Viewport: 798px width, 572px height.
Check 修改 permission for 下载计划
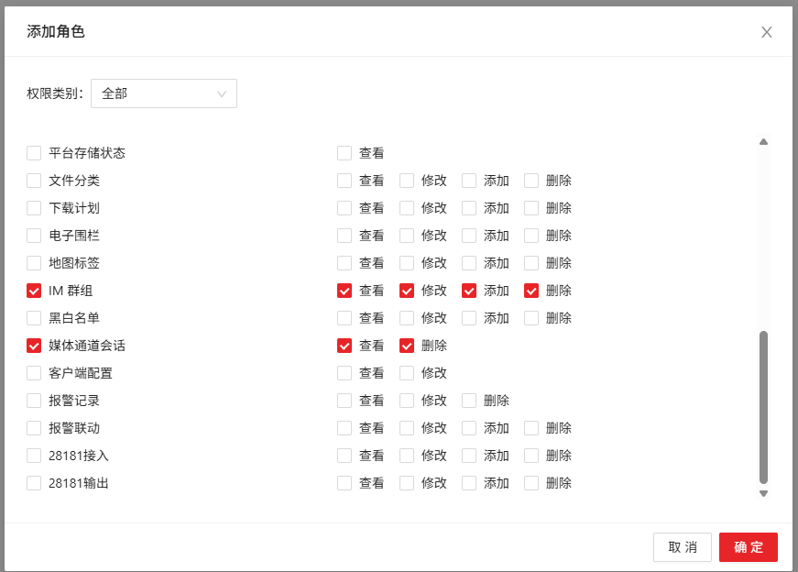(x=407, y=208)
